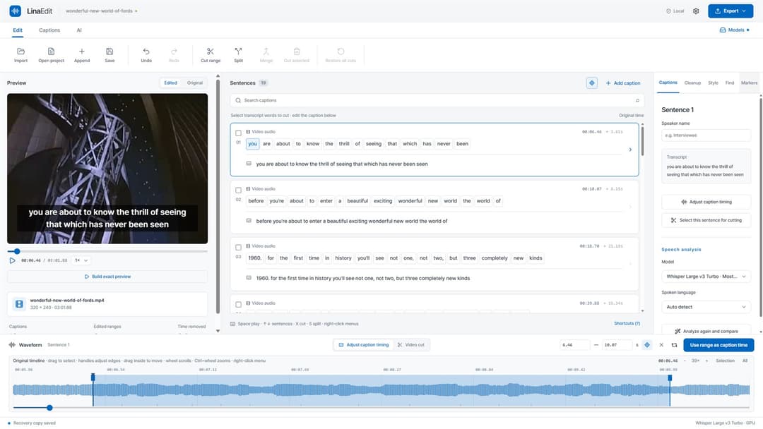Viewport: 763px width, 429px height.
Task: Switch to Style sidebar tab
Action: [713, 83]
